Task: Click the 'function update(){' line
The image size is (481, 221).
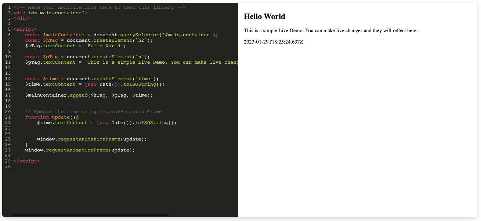Action: [52, 117]
